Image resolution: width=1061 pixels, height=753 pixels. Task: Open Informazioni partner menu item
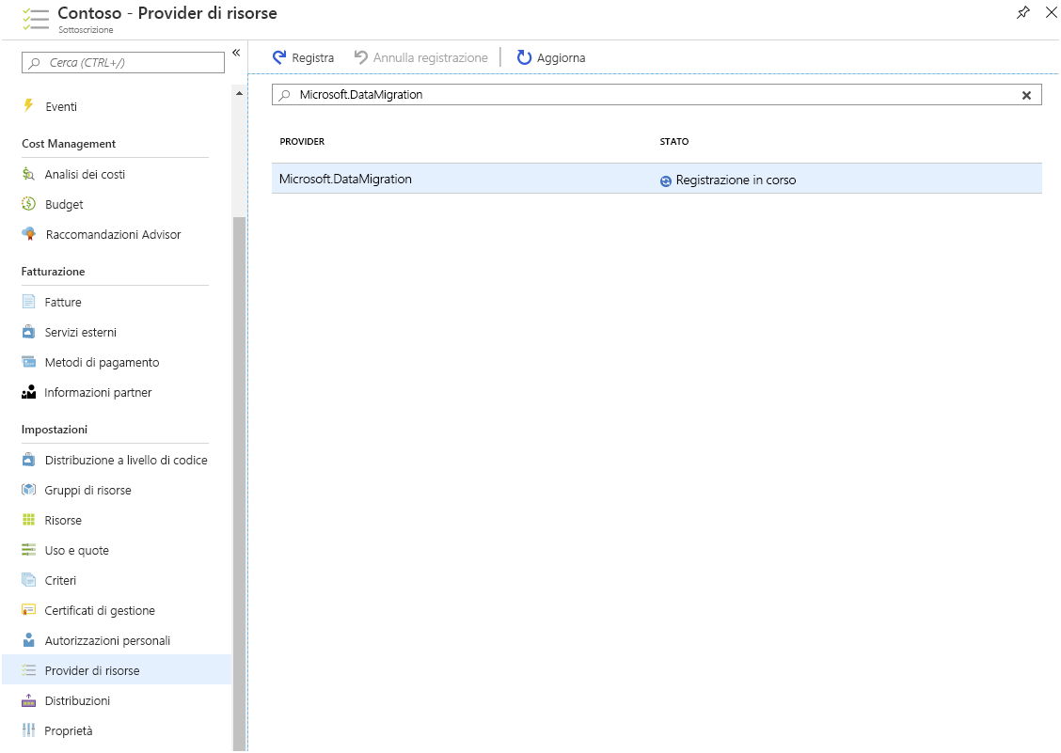[98, 392]
